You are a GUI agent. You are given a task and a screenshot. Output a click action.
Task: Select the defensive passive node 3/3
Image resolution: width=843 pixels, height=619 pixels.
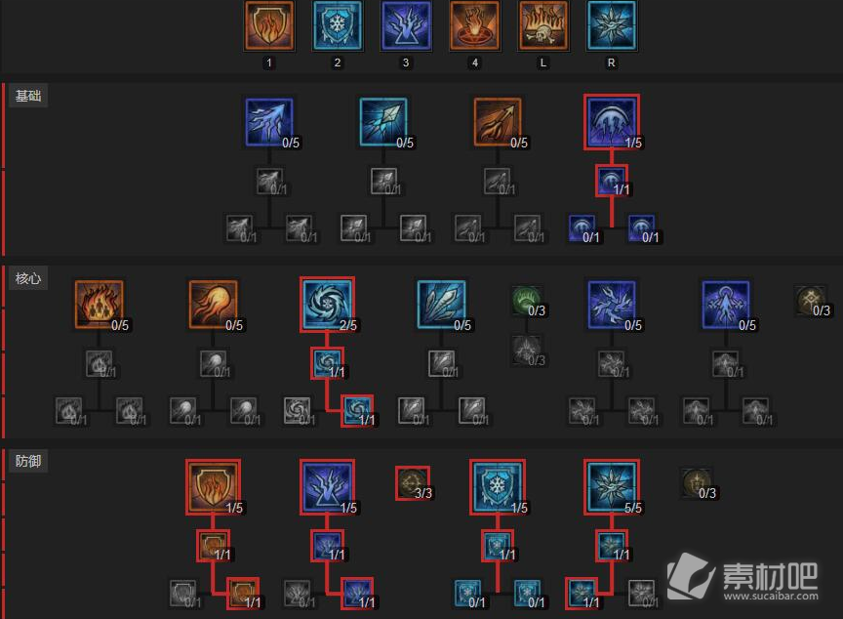pos(413,483)
